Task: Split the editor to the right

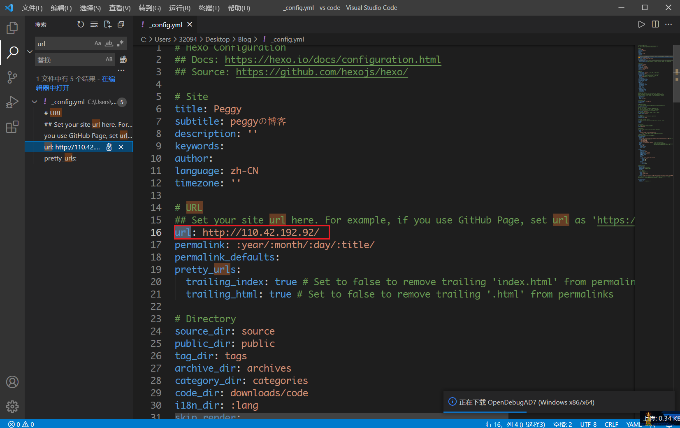Action: (x=655, y=24)
